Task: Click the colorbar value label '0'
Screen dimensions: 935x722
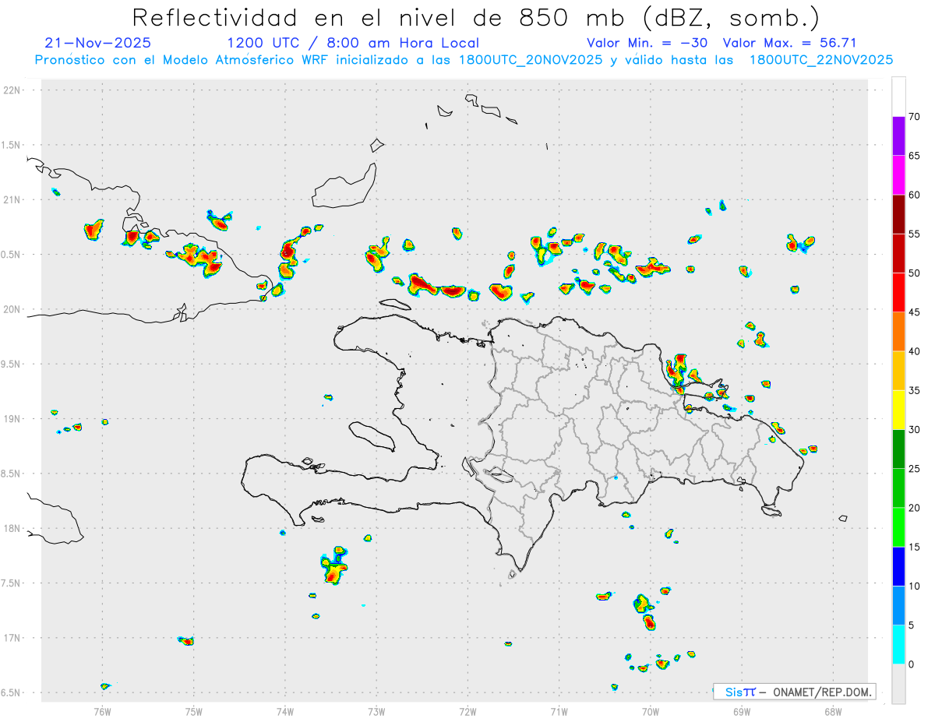Action: 912,664
